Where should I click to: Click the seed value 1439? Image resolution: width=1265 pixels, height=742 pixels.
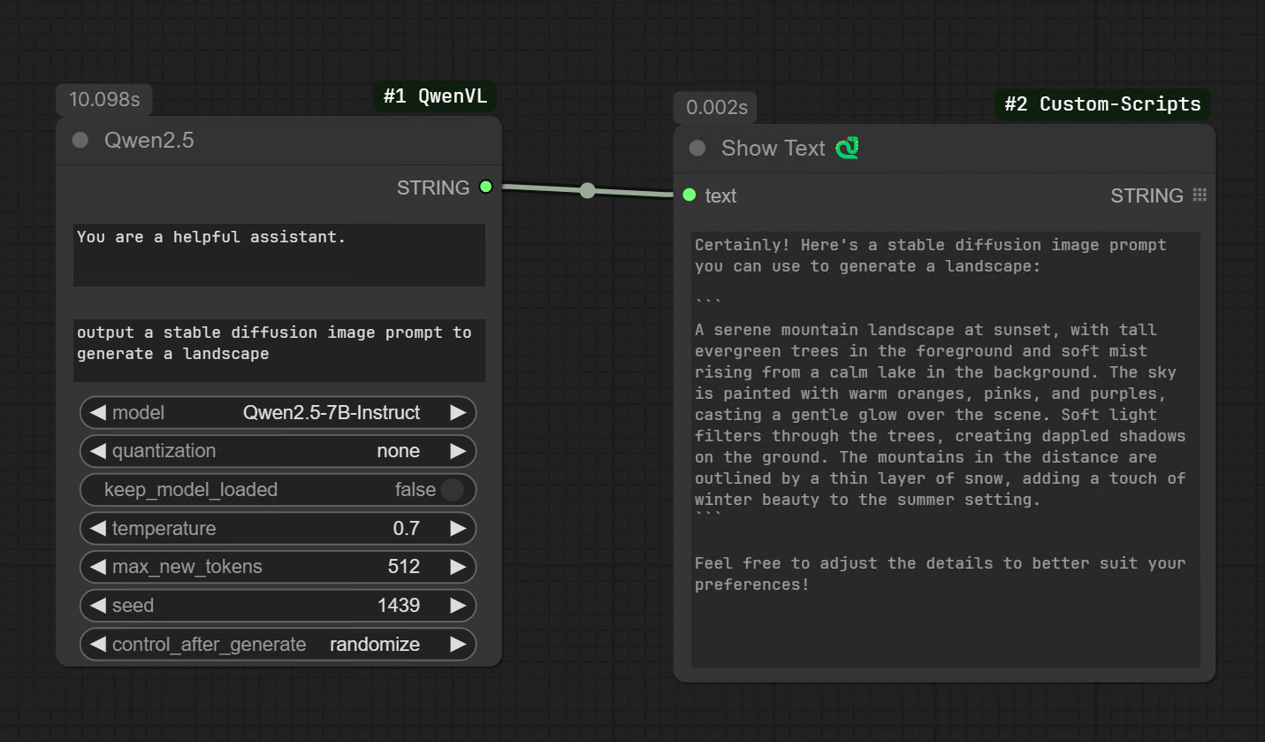click(x=399, y=606)
